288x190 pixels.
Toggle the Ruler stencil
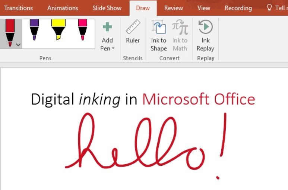click(133, 32)
